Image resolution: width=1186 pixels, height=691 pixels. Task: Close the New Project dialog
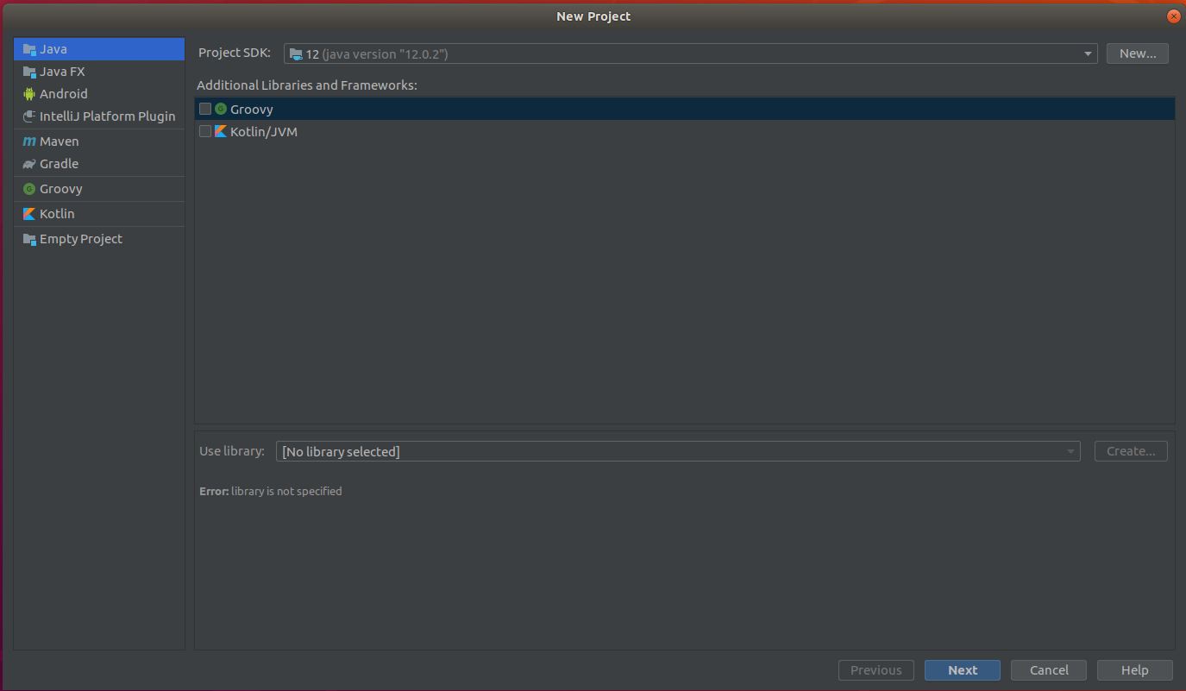1173,16
